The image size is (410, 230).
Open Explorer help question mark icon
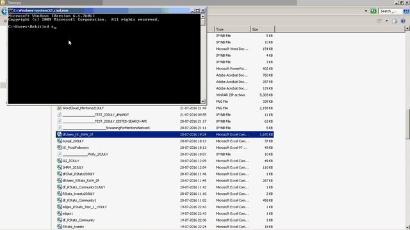403,21
